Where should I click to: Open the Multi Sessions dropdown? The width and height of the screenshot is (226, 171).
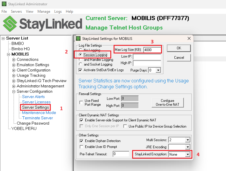pyautogui.click(x=187, y=140)
